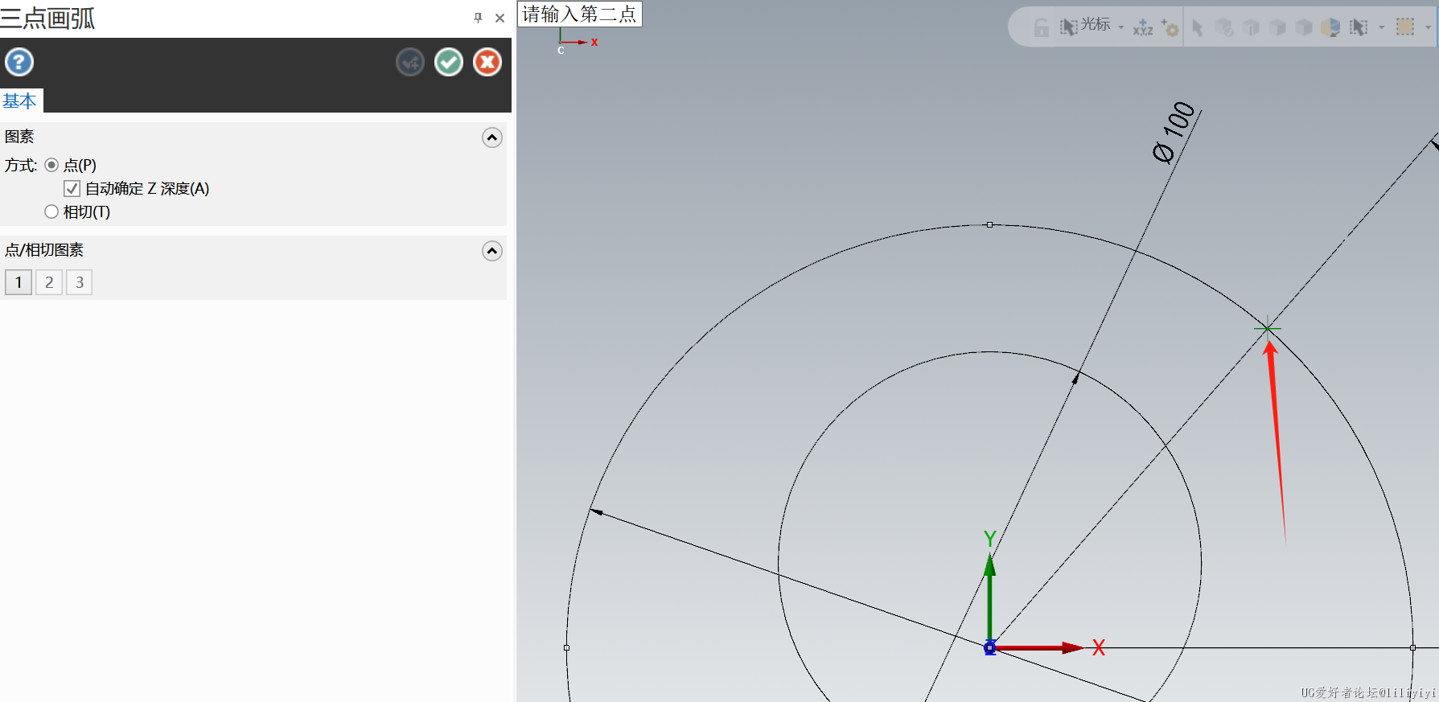Pin the 三点画弧 panel

click(478, 18)
